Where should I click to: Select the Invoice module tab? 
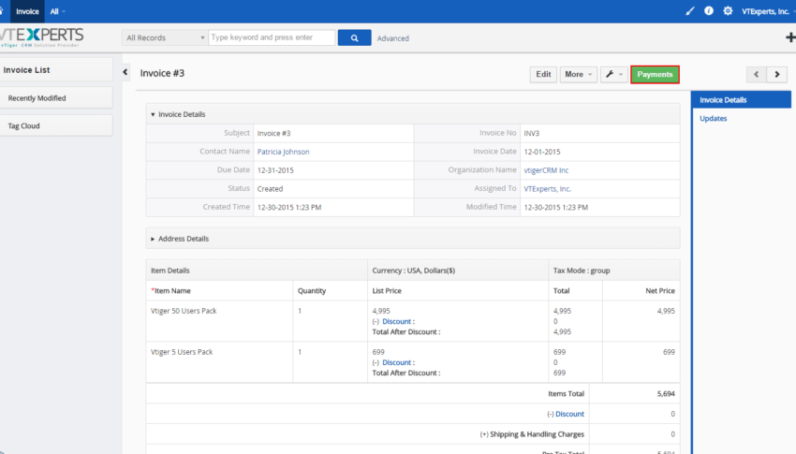coord(27,11)
